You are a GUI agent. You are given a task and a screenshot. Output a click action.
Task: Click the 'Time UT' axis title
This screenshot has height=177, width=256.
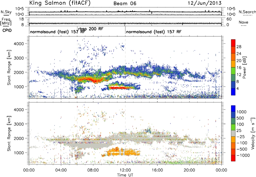tap(125, 175)
